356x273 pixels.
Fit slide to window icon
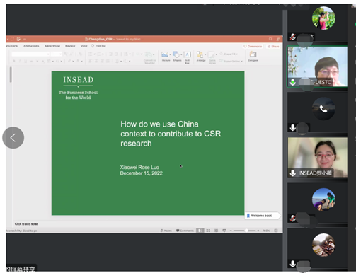(x=276, y=231)
